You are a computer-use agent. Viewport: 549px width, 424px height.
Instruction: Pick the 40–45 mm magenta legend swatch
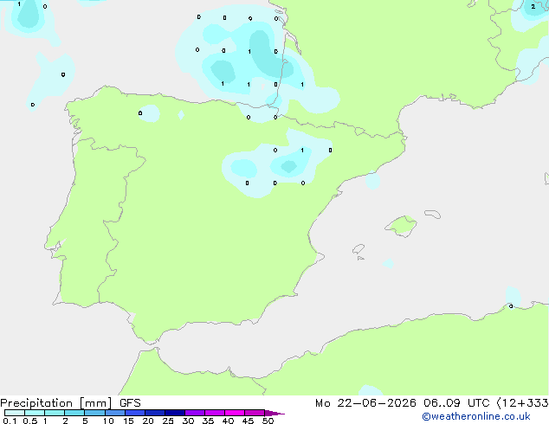(235, 413)
